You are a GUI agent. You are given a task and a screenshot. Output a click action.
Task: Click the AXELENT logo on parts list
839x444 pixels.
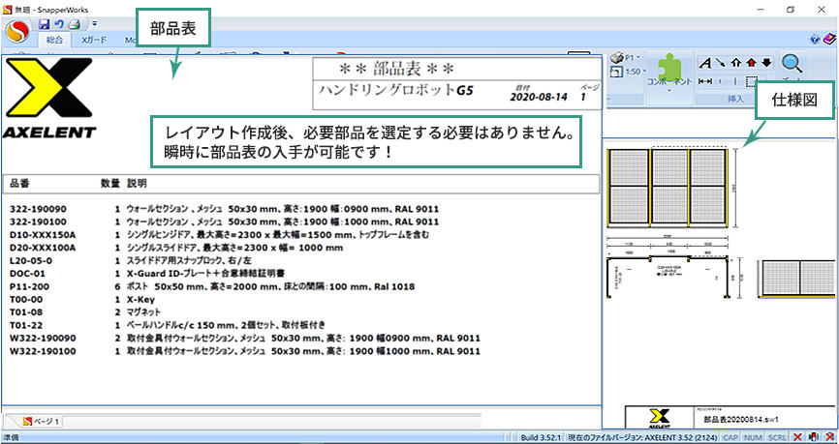pos(49,99)
